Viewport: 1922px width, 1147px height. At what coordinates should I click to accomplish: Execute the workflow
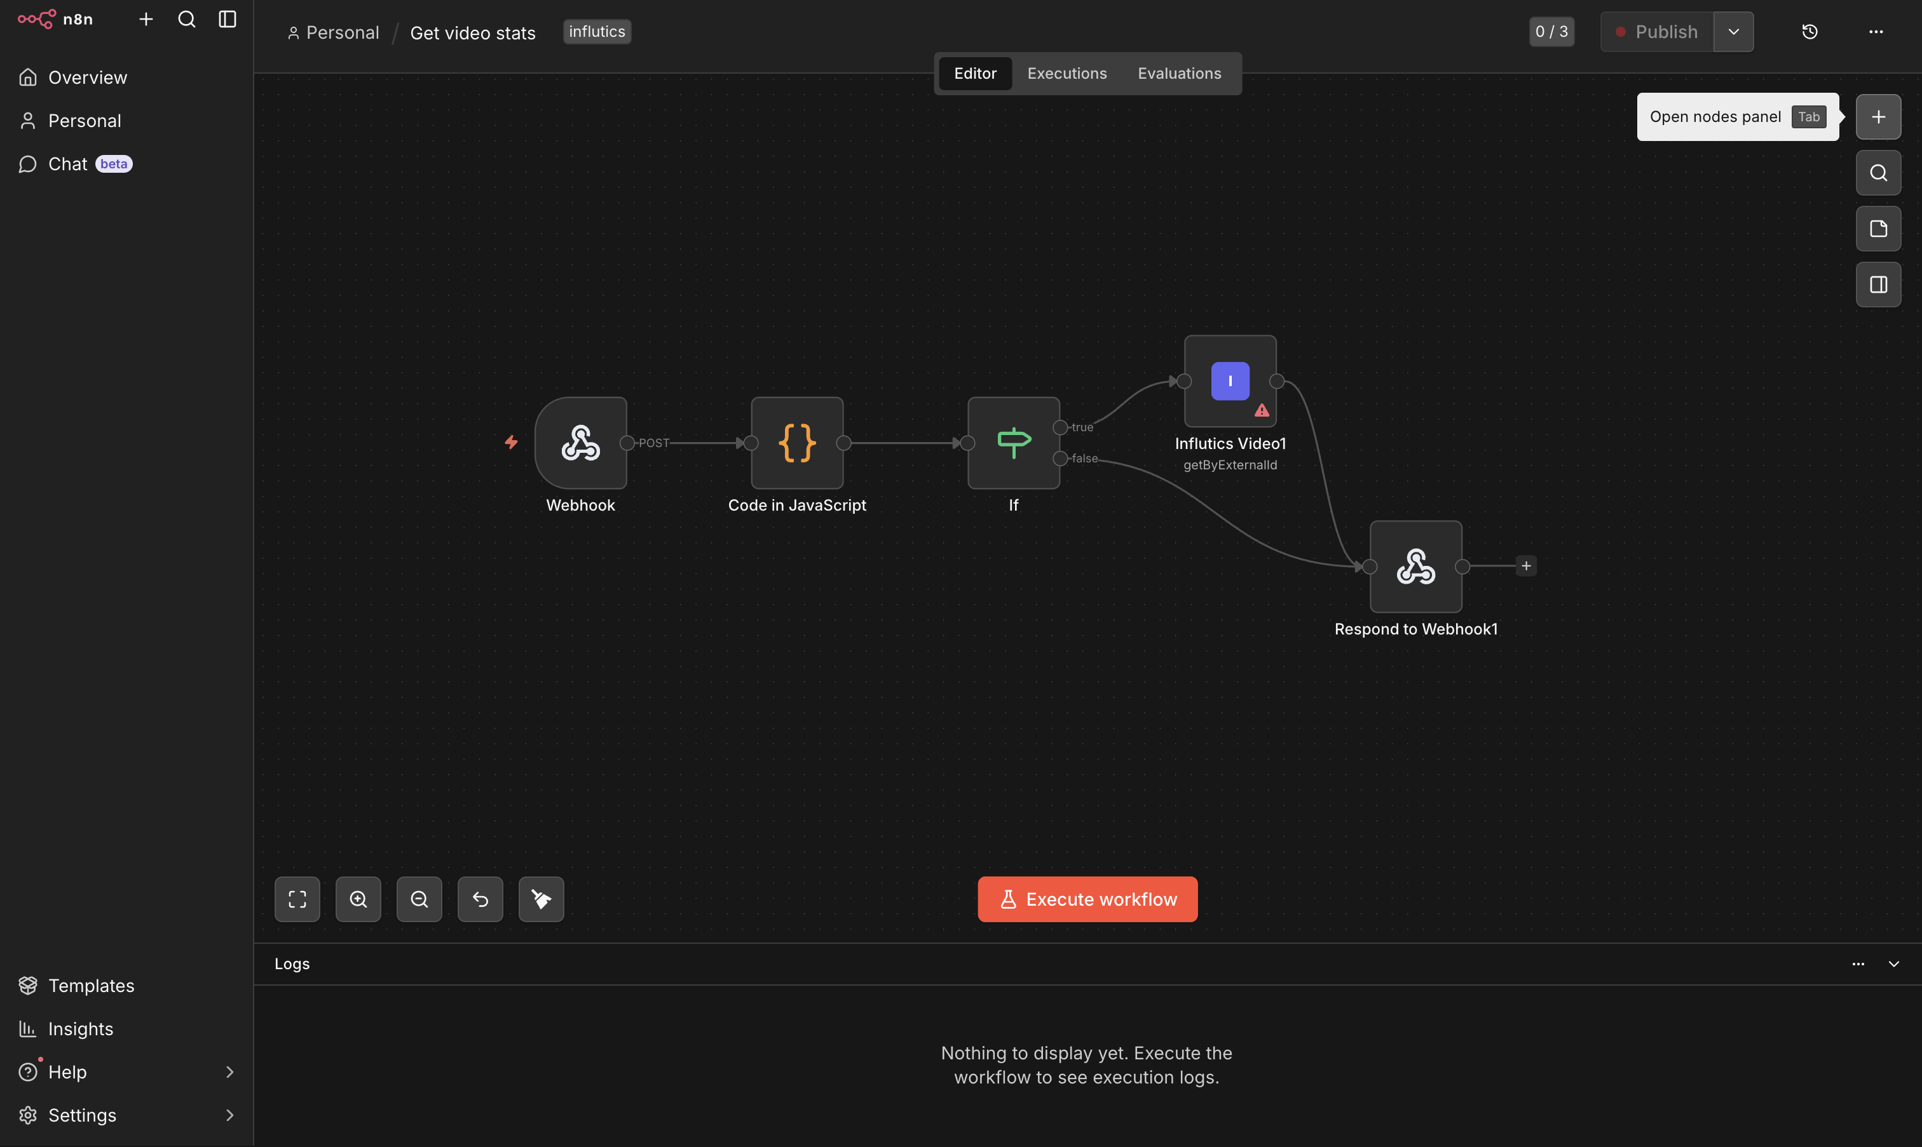click(x=1087, y=899)
